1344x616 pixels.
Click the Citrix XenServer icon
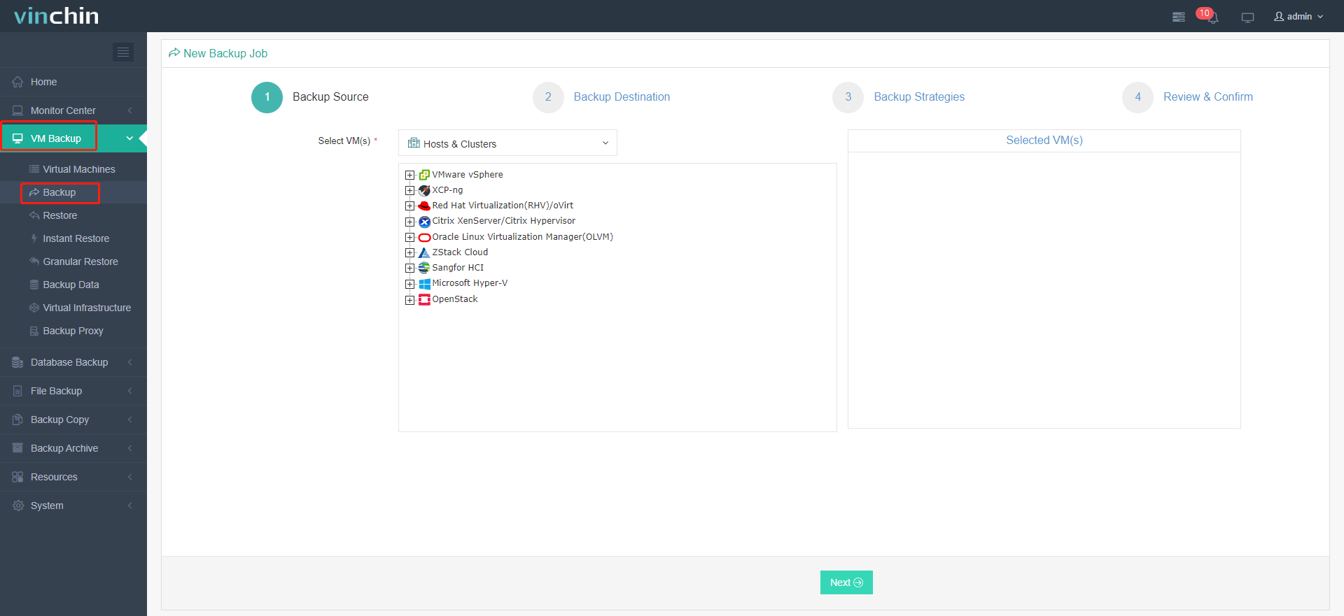point(424,222)
